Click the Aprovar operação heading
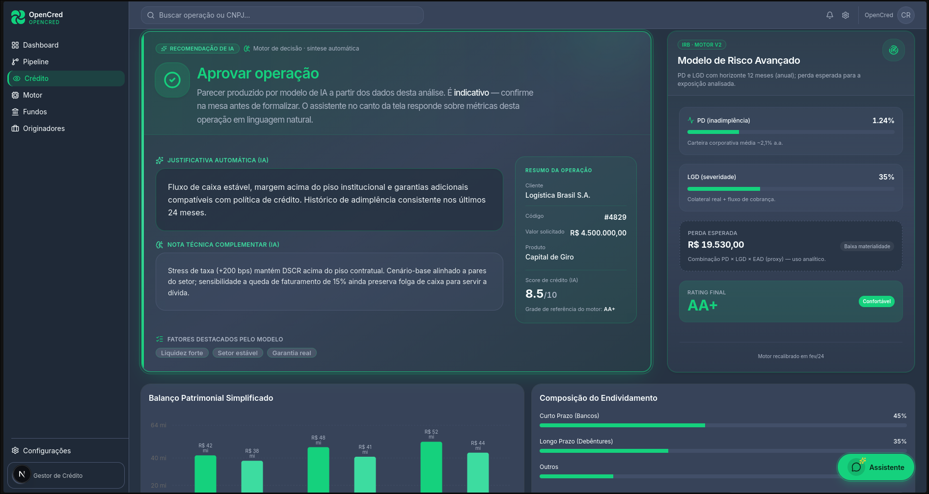 [x=258, y=73]
